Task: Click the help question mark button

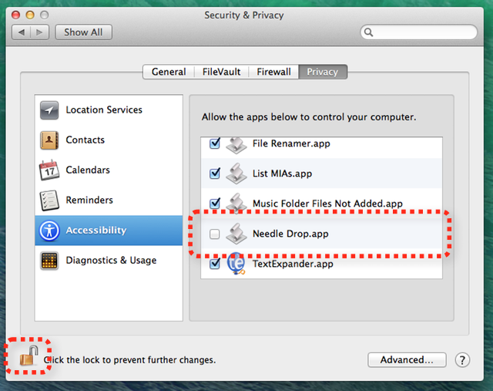Action: coord(462,360)
